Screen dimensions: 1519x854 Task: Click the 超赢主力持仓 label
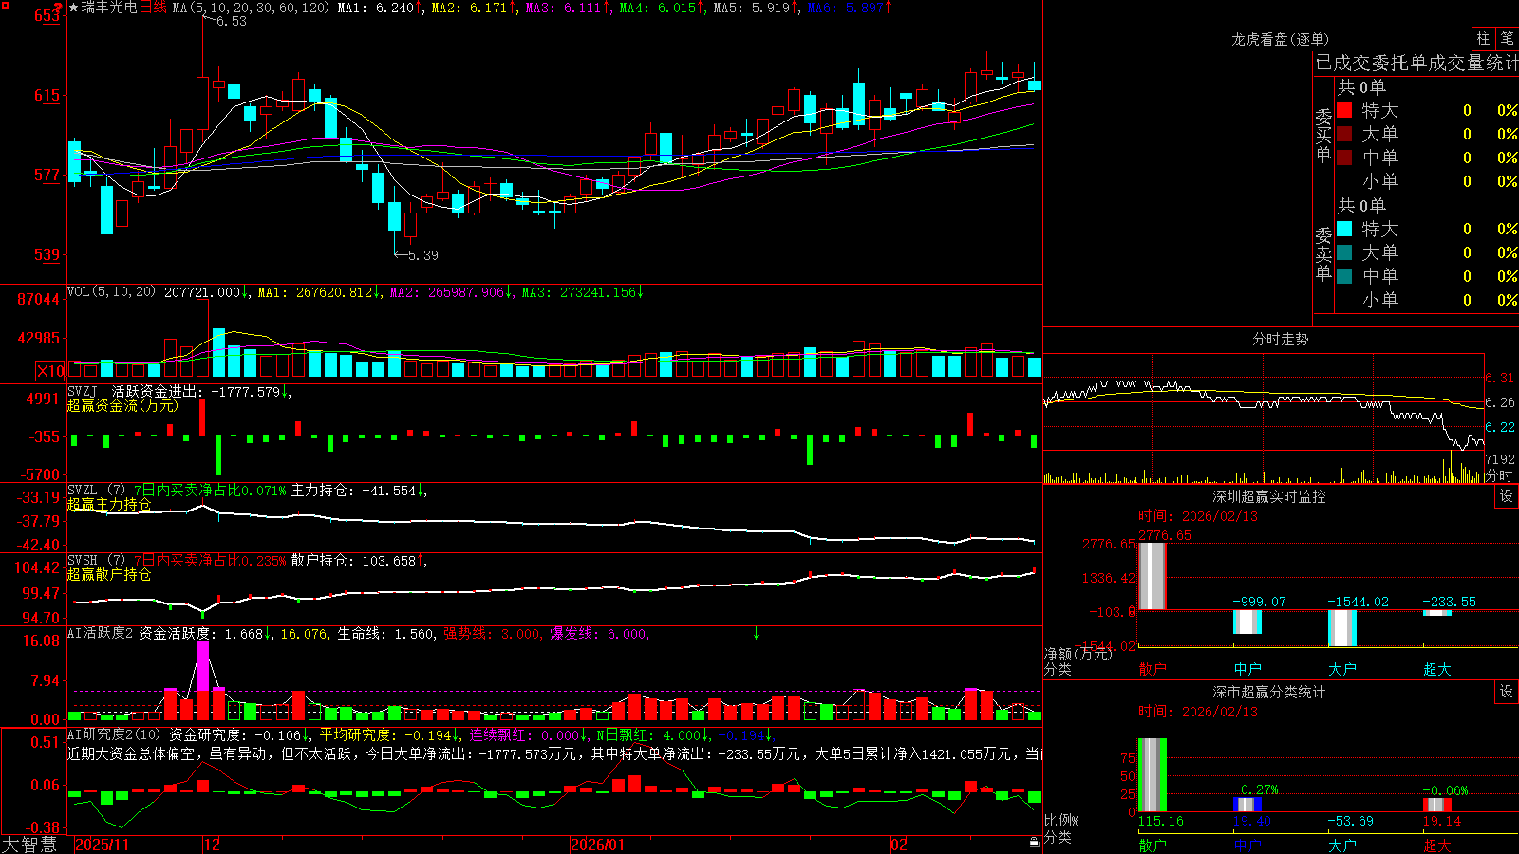(x=109, y=504)
